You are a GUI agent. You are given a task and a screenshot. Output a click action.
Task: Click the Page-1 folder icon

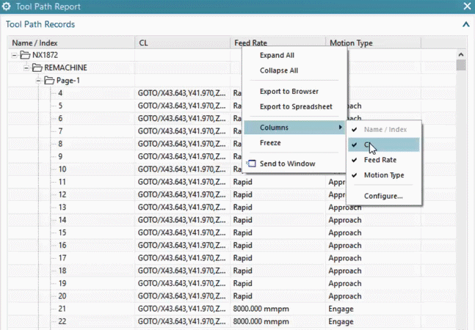coord(49,81)
